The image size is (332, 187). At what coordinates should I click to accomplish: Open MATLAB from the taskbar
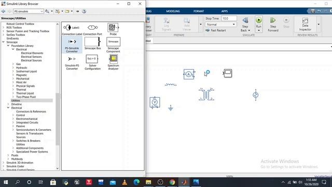pyautogui.click(x=184, y=182)
